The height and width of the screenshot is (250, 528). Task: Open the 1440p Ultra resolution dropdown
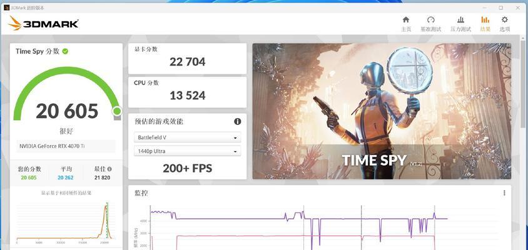tap(188, 151)
